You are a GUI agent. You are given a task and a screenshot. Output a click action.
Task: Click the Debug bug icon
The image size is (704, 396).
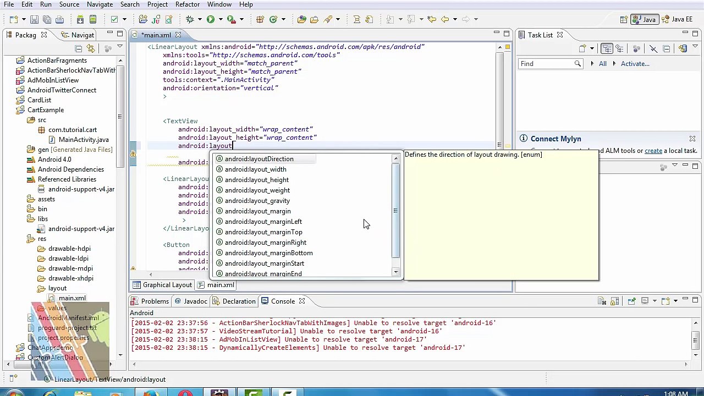coord(190,19)
